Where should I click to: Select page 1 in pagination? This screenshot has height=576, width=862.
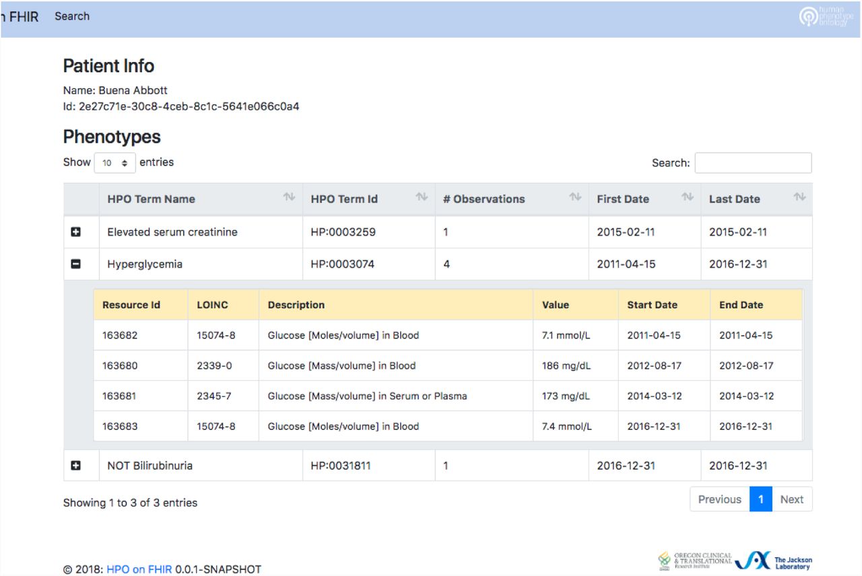tap(761, 499)
